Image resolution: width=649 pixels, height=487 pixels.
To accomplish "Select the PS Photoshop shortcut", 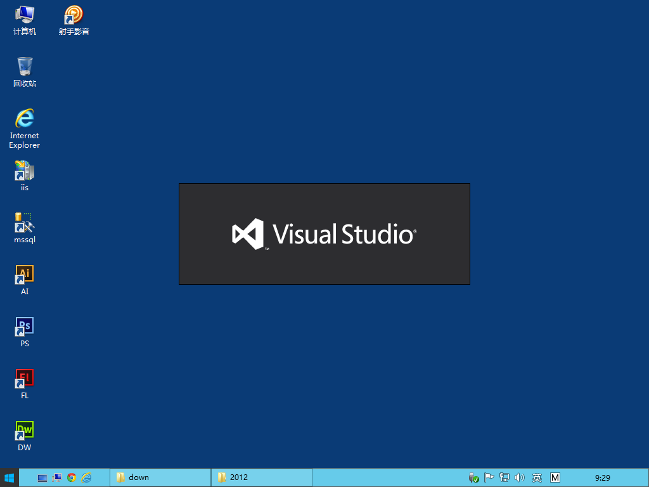I will [x=25, y=332].
